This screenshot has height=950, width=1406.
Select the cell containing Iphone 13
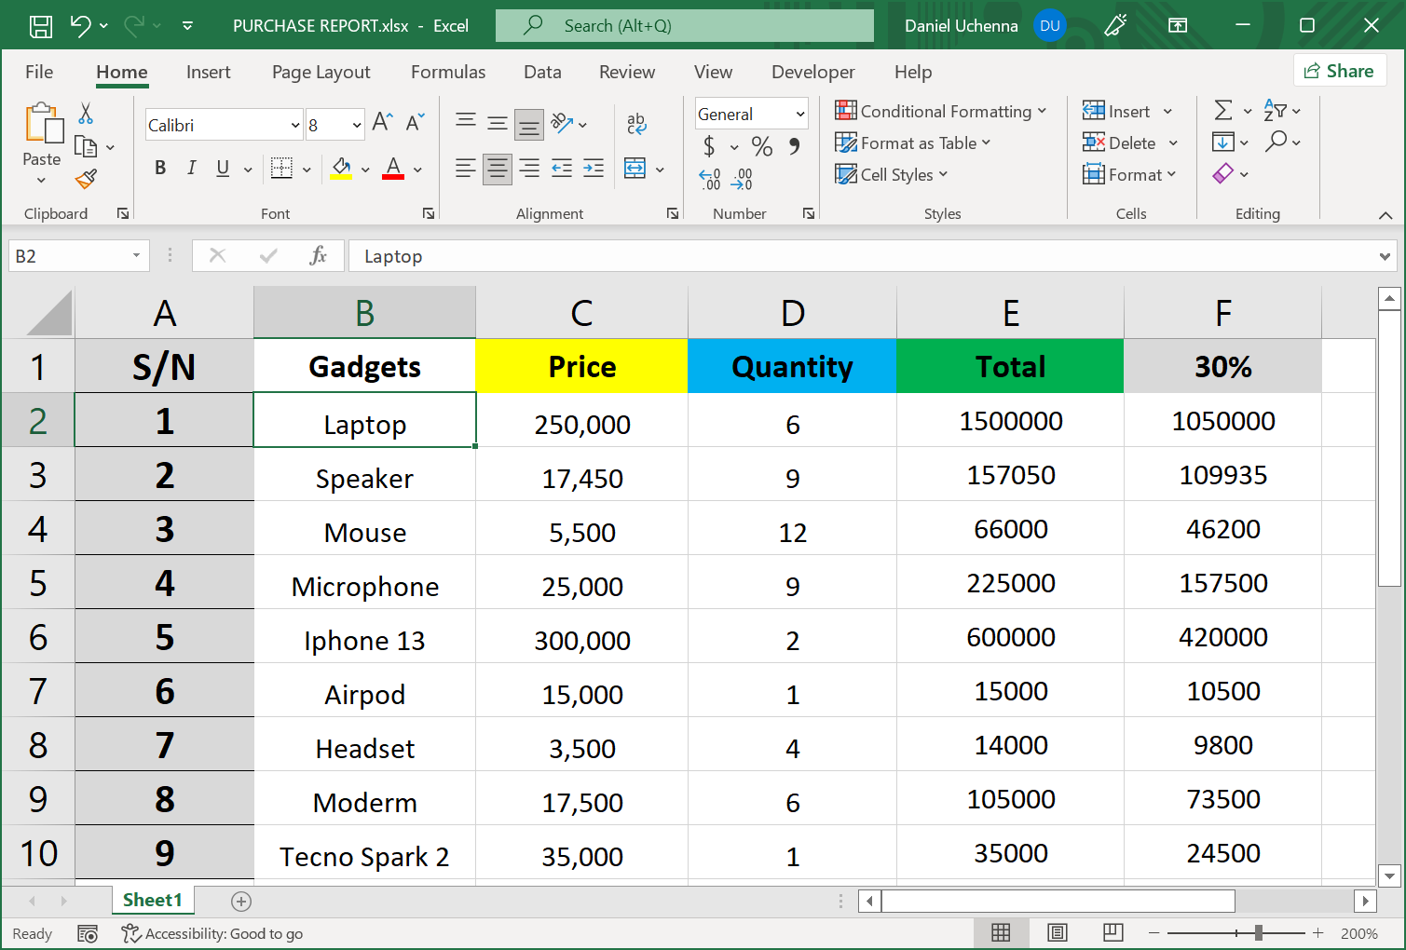(x=364, y=640)
